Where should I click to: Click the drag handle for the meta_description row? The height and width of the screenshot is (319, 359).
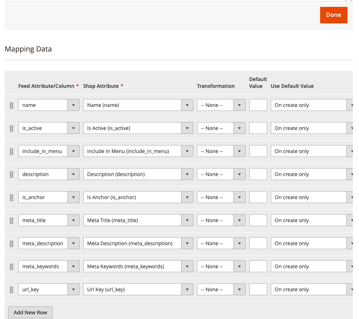(x=12, y=244)
